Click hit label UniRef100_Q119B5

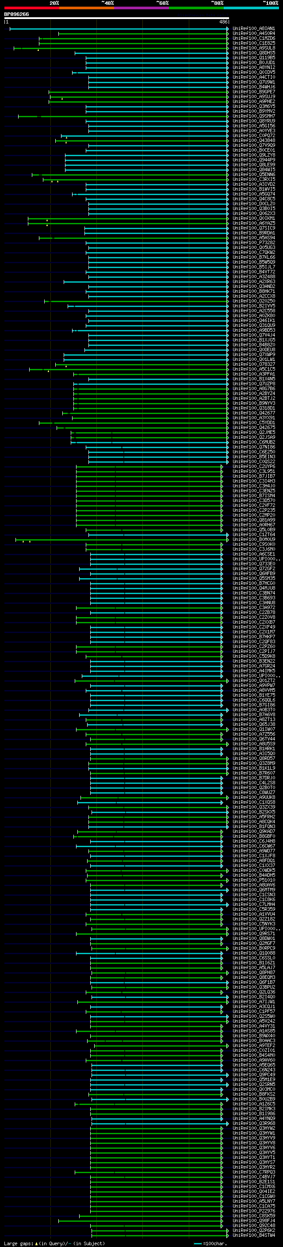click(253, 58)
